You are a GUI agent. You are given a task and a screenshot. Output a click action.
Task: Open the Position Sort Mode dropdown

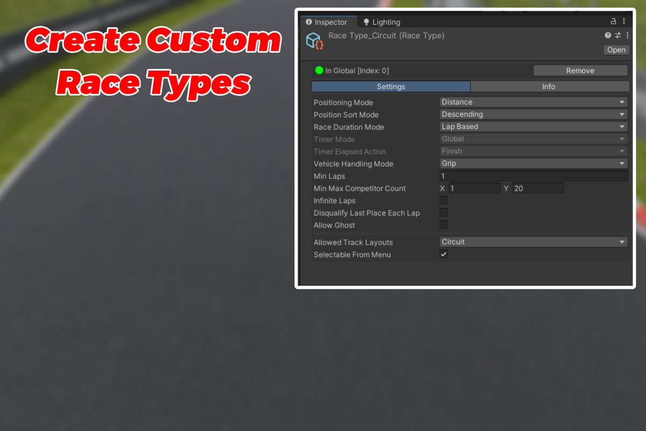pyautogui.click(x=533, y=115)
